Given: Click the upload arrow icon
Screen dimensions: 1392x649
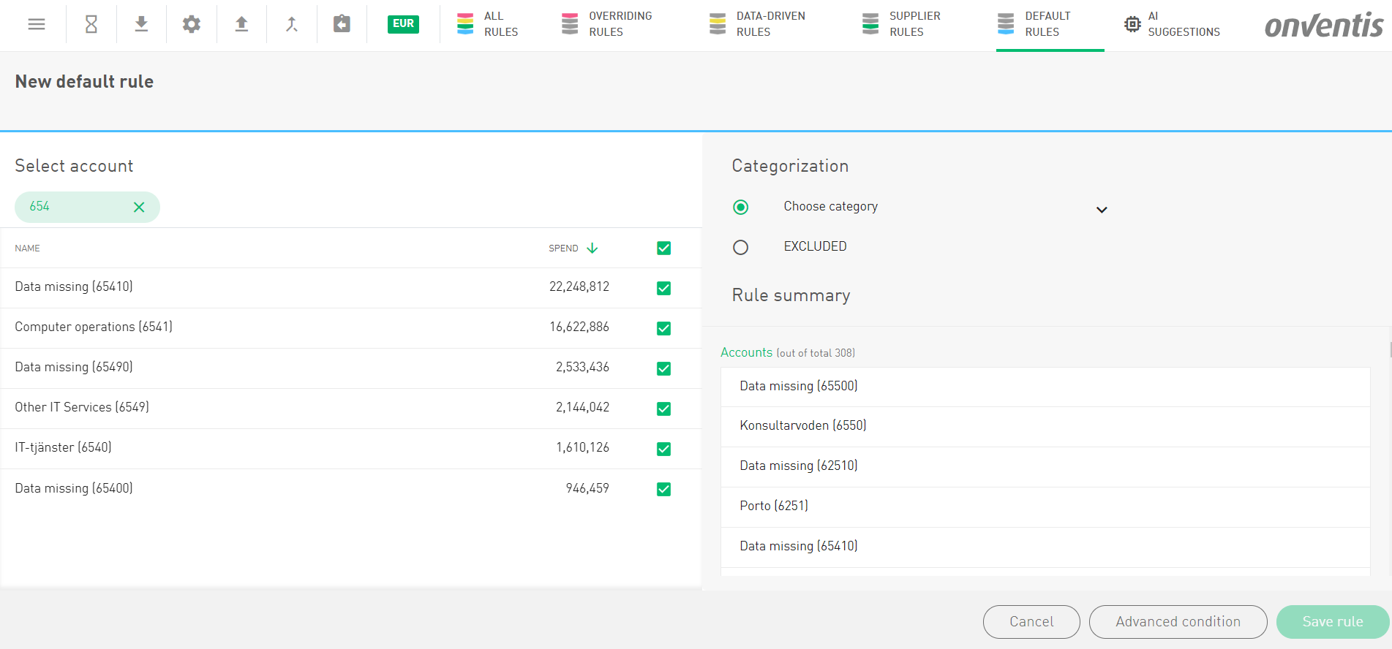Looking at the screenshot, I should point(241,24).
